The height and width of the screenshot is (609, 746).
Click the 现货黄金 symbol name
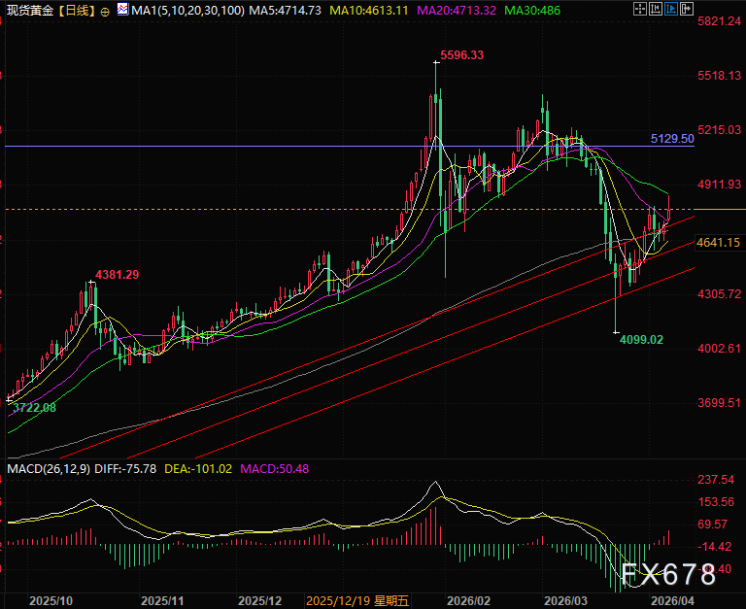coord(29,9)
